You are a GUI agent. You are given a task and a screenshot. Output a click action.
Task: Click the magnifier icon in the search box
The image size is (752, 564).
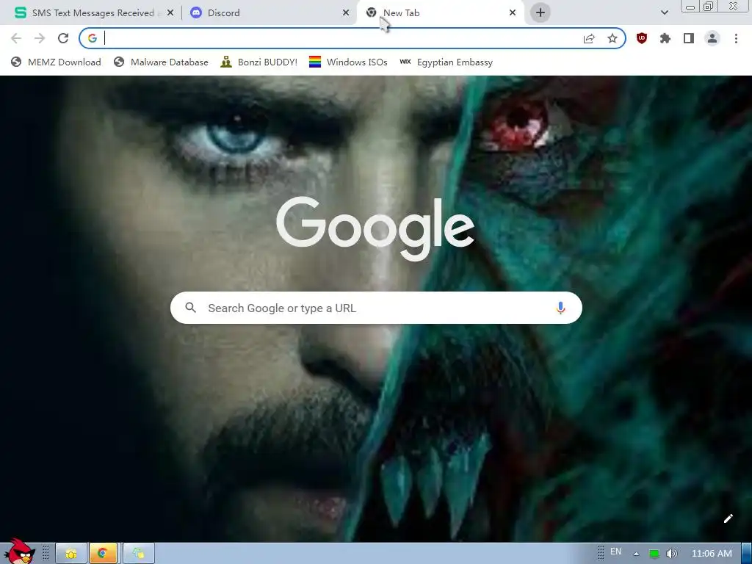tap(190, 308)
